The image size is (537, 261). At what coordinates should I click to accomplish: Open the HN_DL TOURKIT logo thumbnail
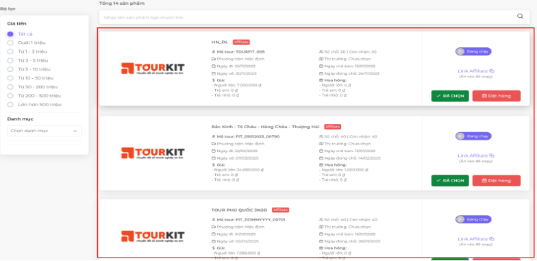click(x=153, y=69)
